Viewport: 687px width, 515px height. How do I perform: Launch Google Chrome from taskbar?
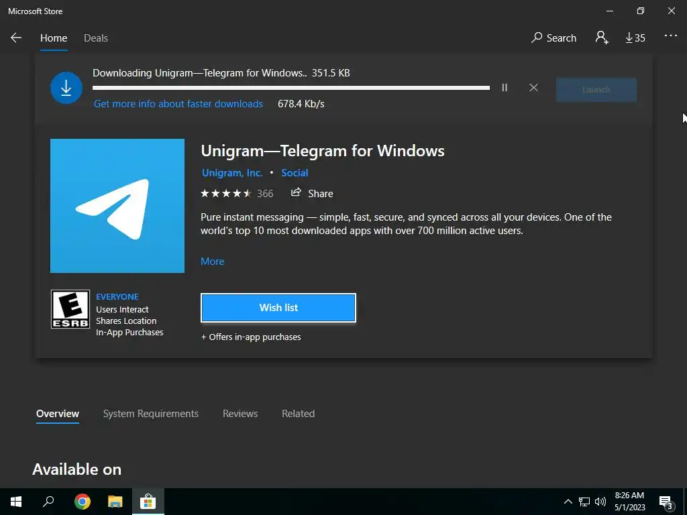click(x=83, y=502)
